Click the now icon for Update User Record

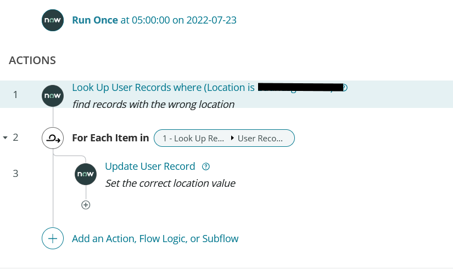(x=86, y=174)
